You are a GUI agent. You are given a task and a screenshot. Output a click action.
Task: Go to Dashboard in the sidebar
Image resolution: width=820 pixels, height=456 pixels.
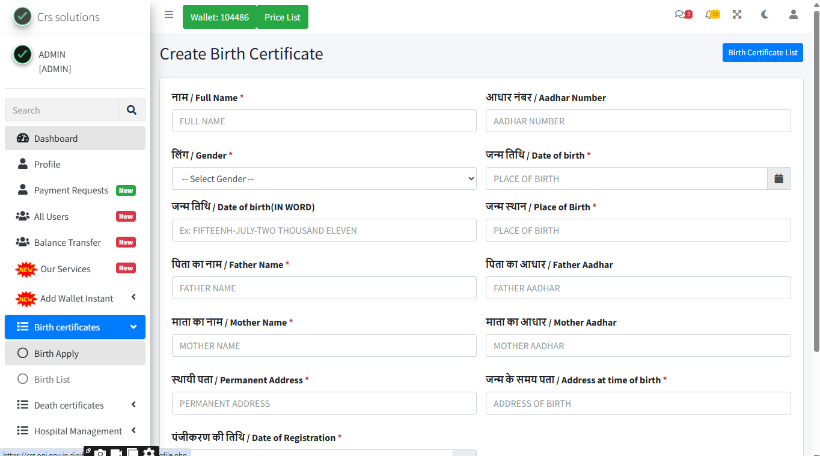(x=56, y=138)
